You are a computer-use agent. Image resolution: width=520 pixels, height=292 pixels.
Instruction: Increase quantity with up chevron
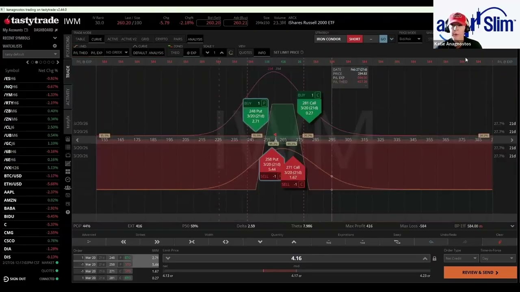click(x=294, y=242)
